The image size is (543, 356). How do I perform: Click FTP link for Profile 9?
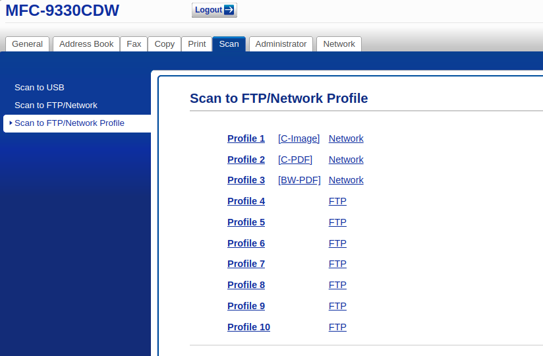(x=337, y=306)
